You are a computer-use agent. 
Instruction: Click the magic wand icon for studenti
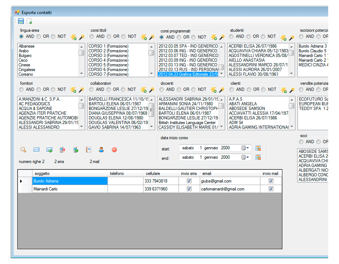tap(291, 38)
